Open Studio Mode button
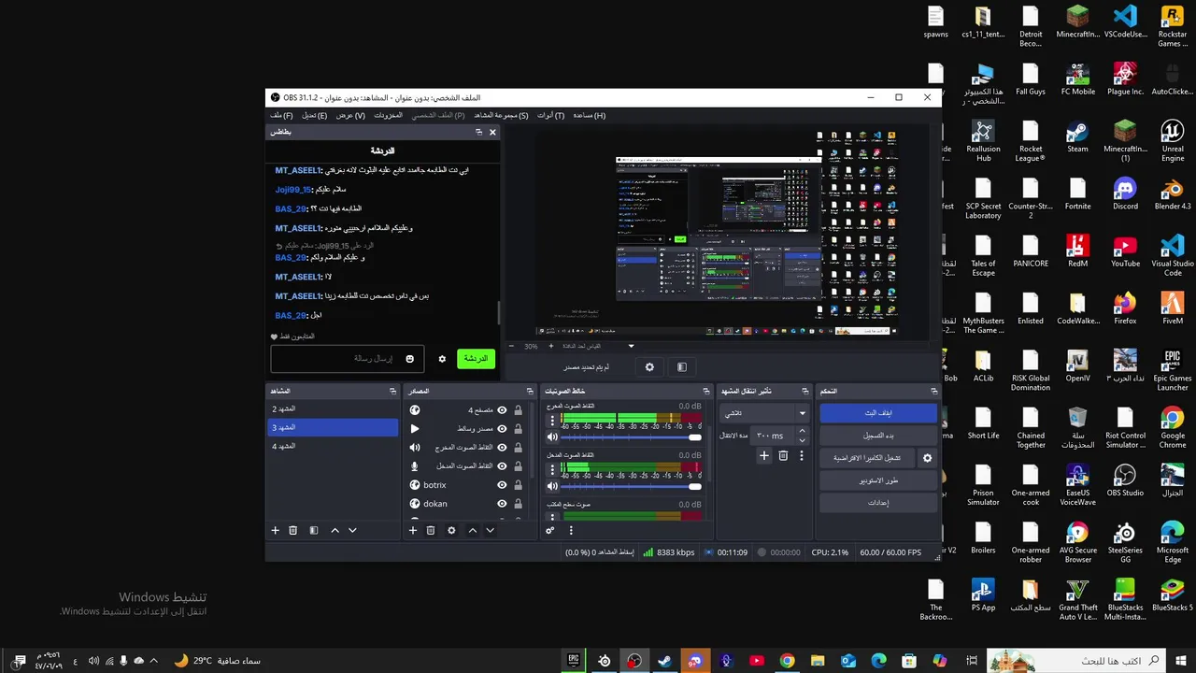Screen dimensions: 1196x673 (878, 480)
